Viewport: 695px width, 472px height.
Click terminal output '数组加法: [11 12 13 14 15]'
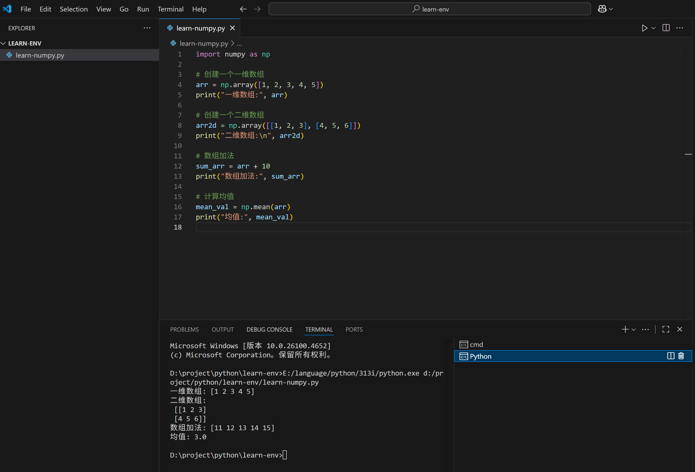[222, 428]
